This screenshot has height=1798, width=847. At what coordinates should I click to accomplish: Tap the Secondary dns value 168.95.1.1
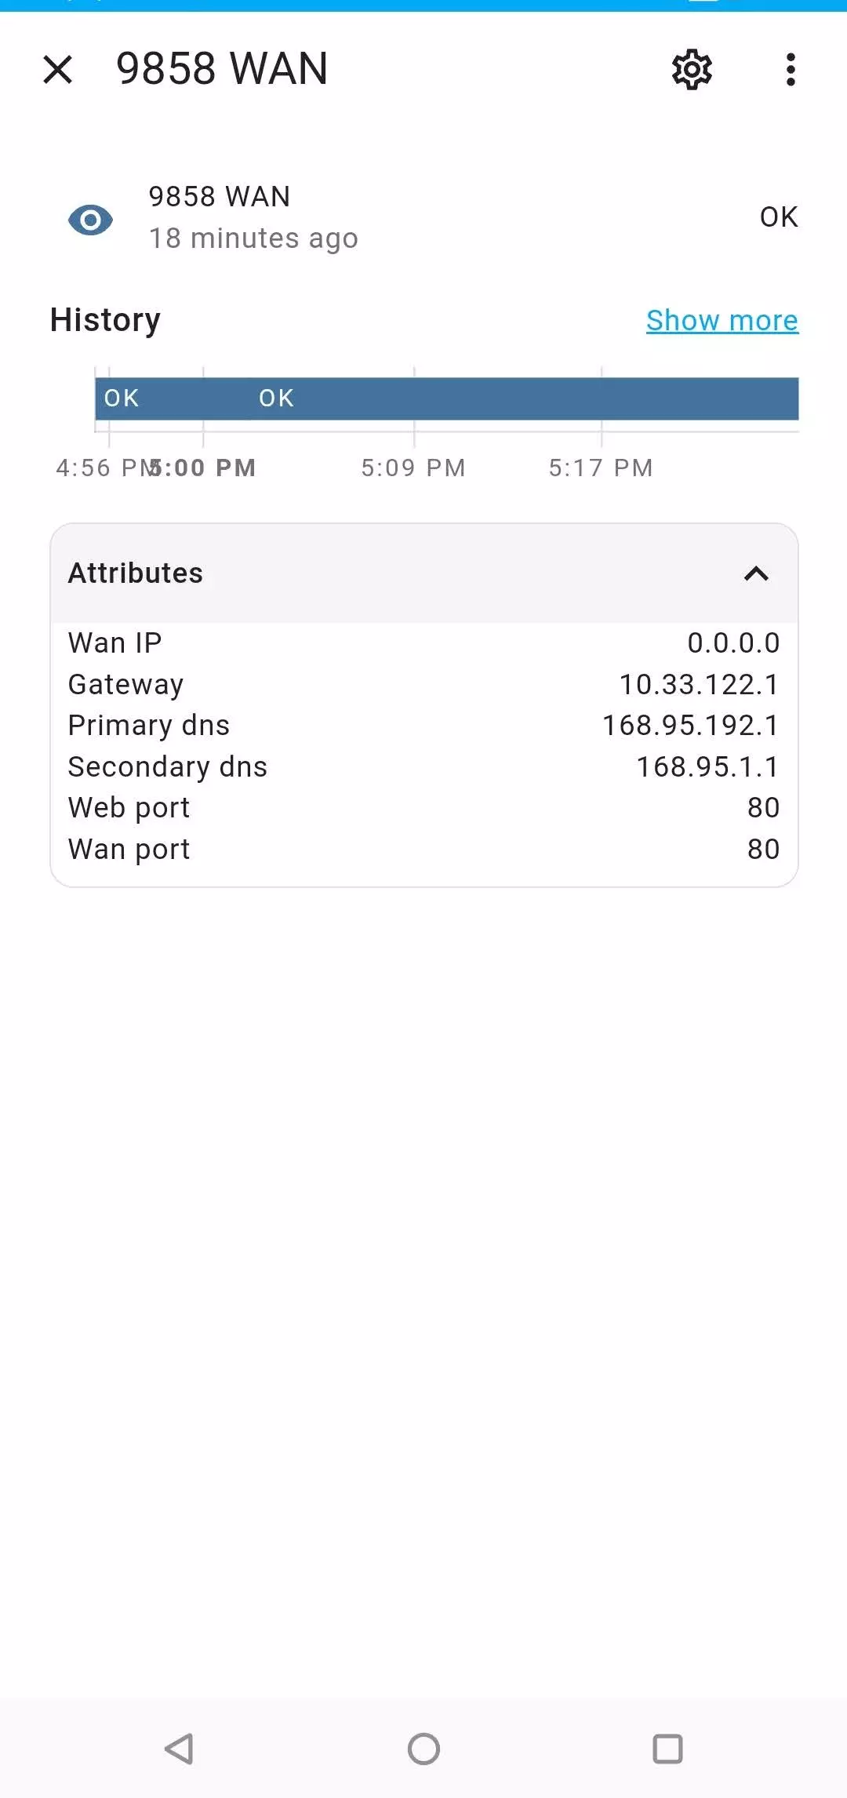click(707, 767)
